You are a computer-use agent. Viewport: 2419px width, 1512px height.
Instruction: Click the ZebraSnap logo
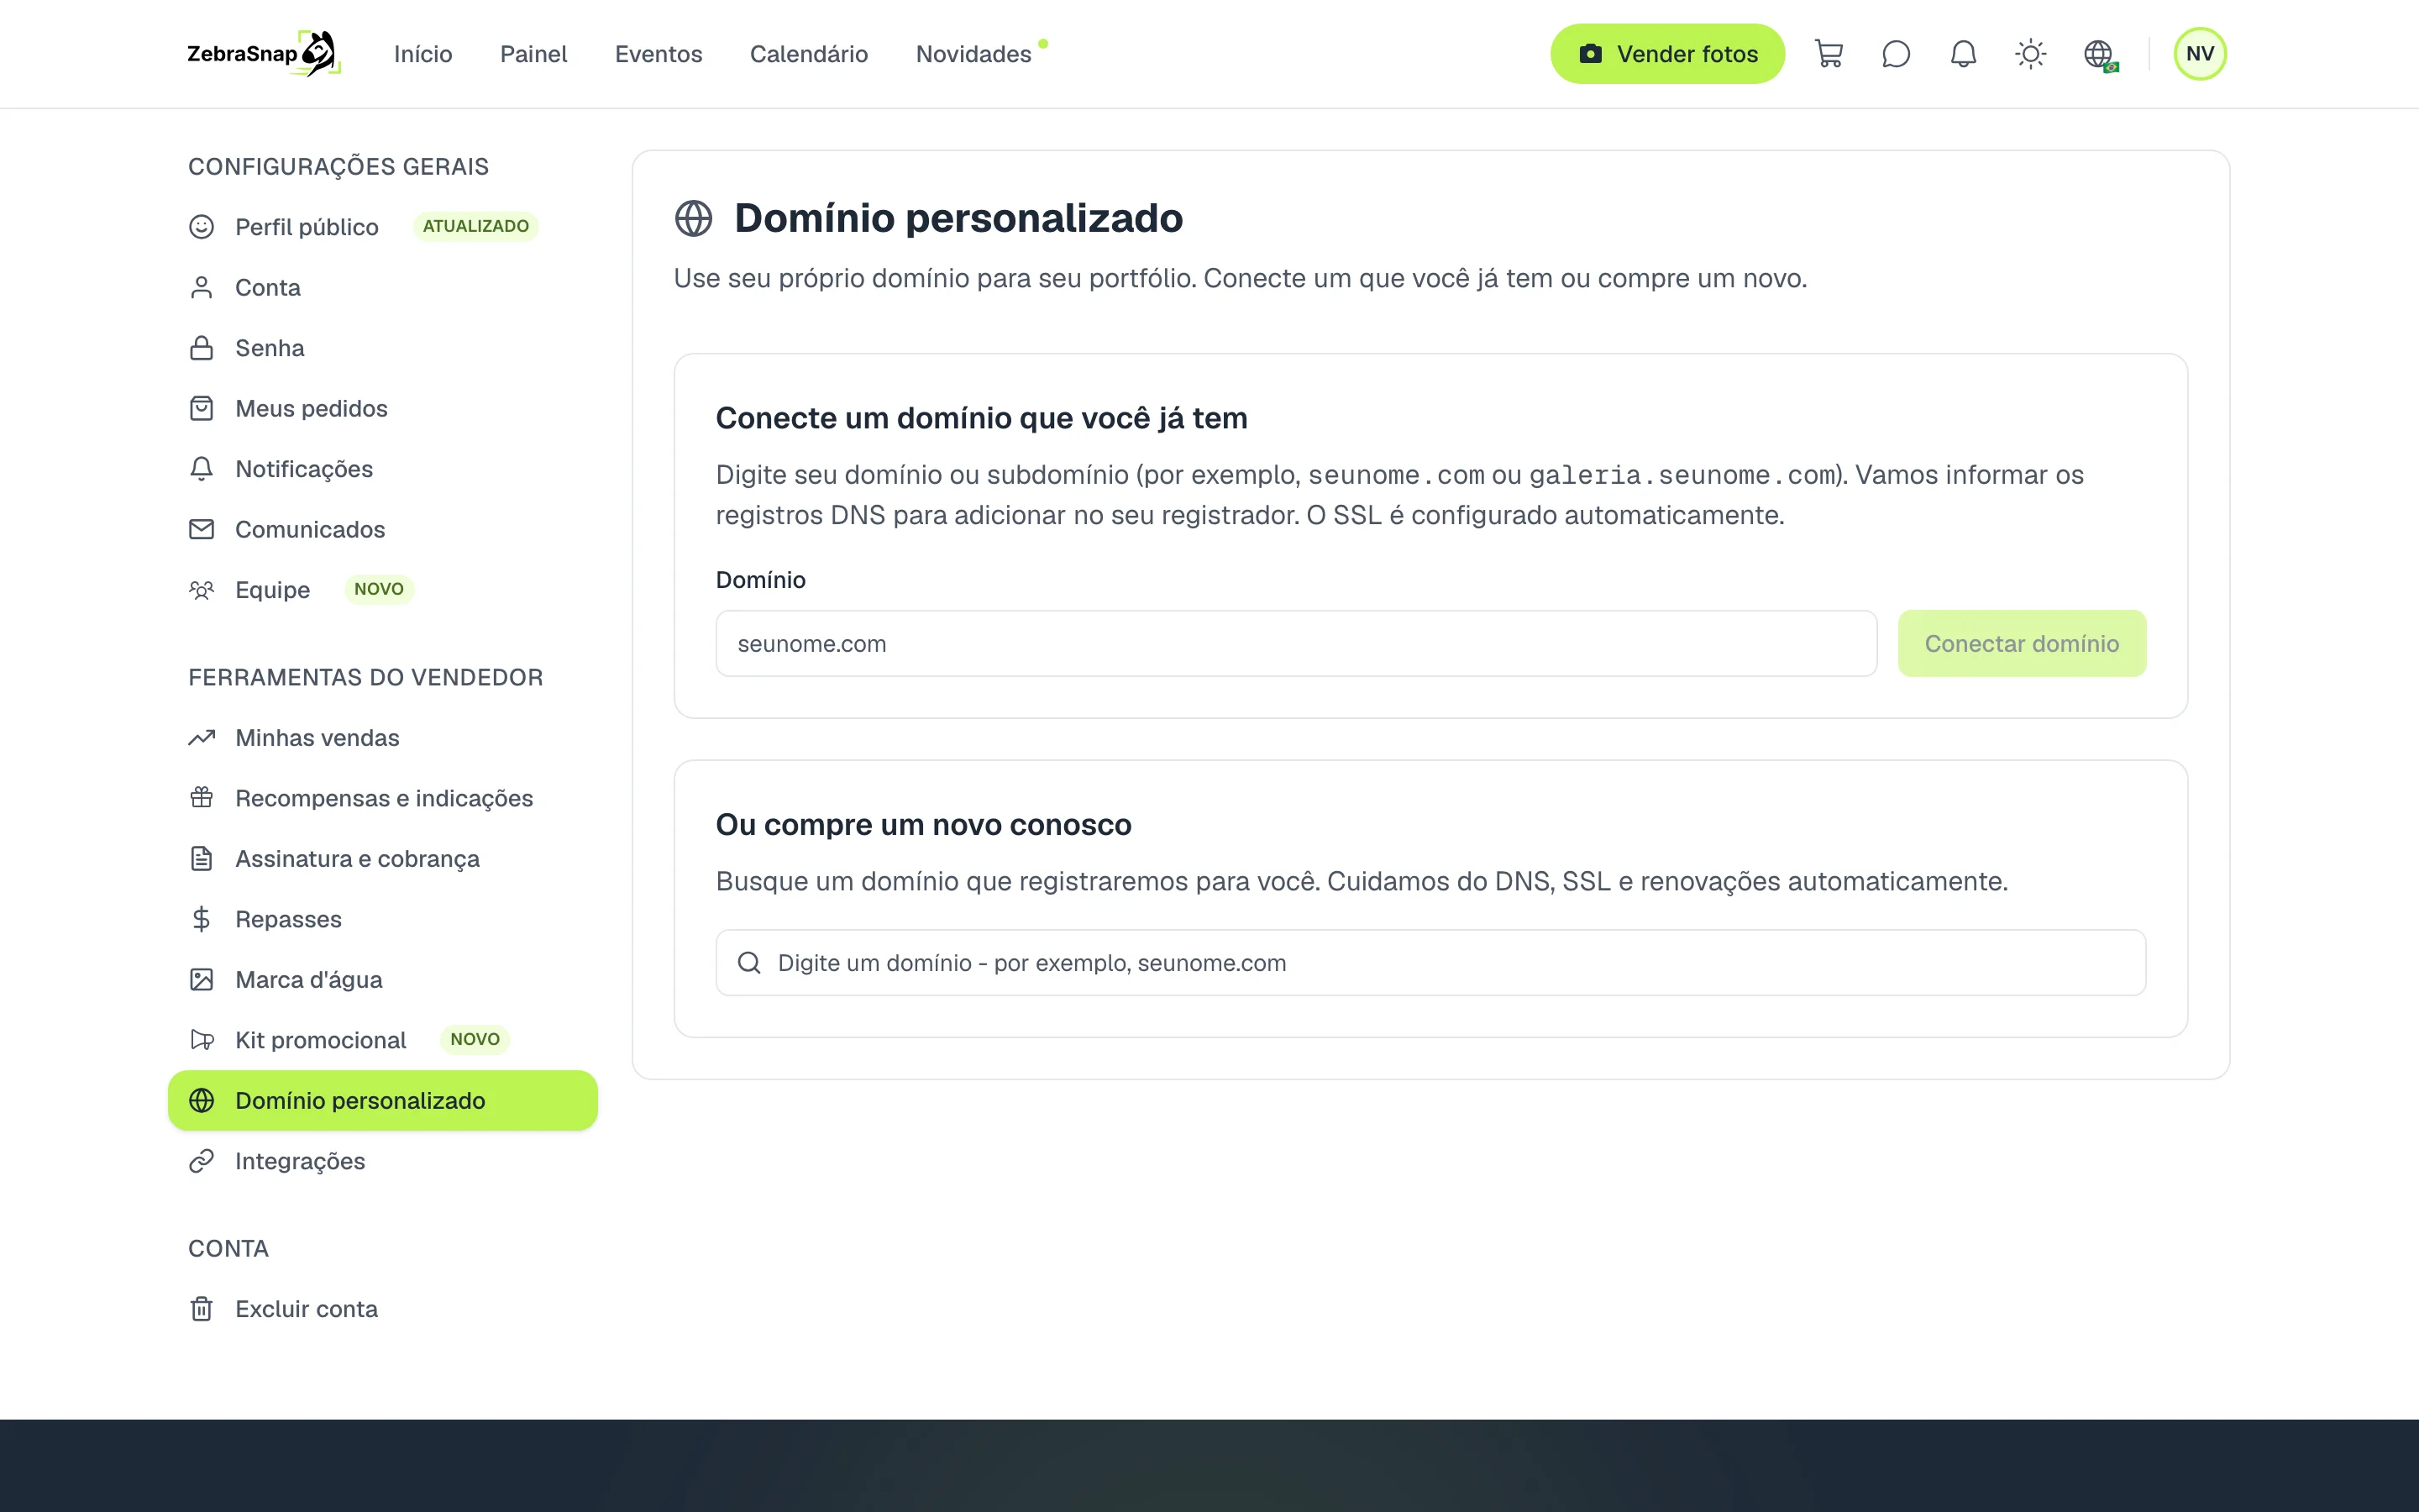264,54
